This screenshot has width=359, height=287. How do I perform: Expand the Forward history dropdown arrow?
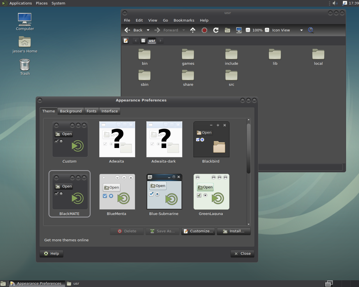point(184,30)
